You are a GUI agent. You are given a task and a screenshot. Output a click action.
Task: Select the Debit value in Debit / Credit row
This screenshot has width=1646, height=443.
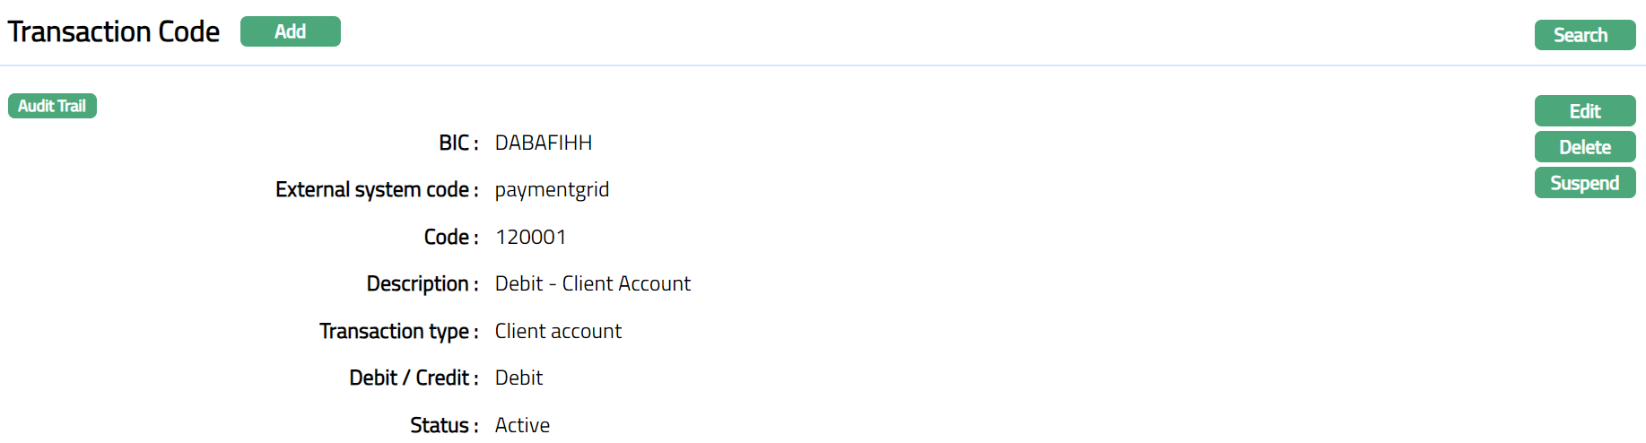pos(518,378)
